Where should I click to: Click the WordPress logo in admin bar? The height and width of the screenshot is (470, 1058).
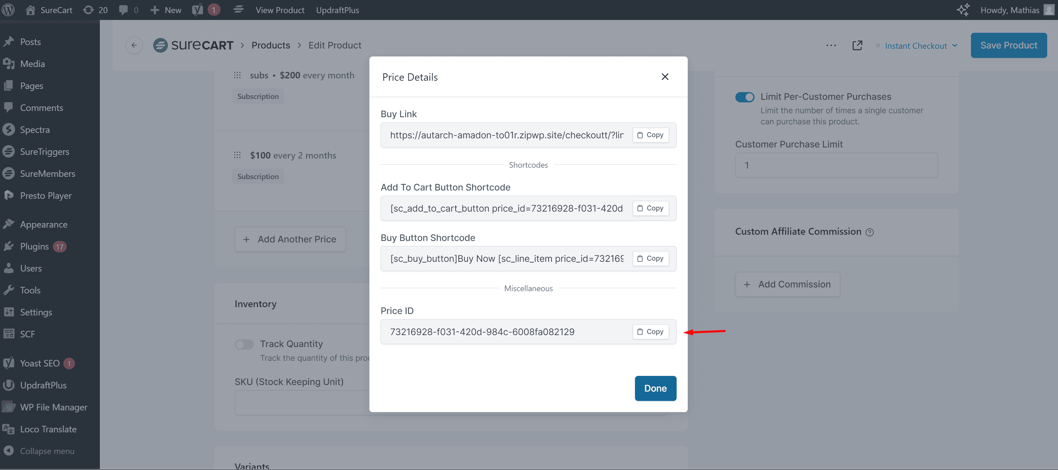[9, 10]
